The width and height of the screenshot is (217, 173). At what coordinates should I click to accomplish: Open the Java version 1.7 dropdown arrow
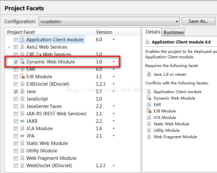click(113, 91)
